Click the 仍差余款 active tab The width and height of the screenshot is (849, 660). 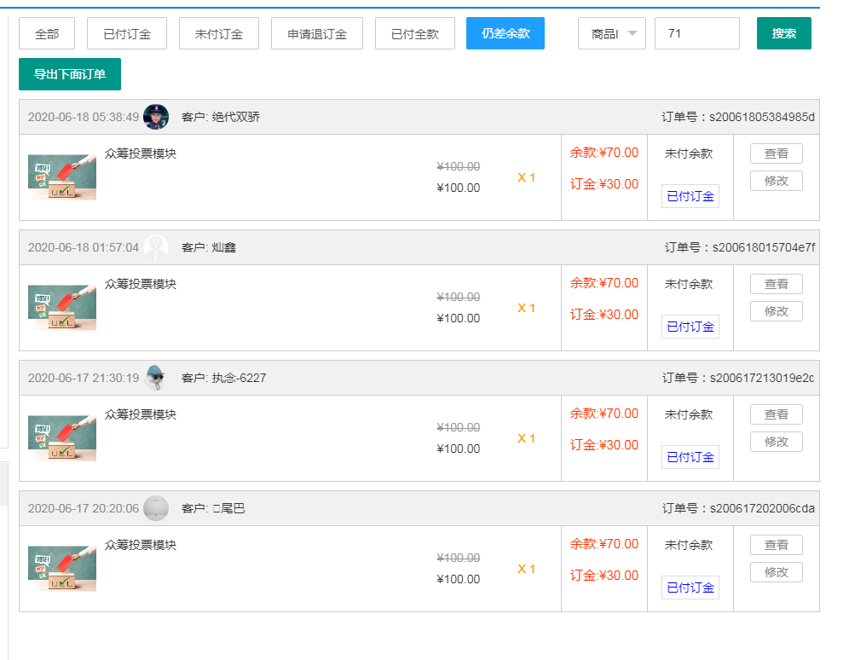pos(505,33)
